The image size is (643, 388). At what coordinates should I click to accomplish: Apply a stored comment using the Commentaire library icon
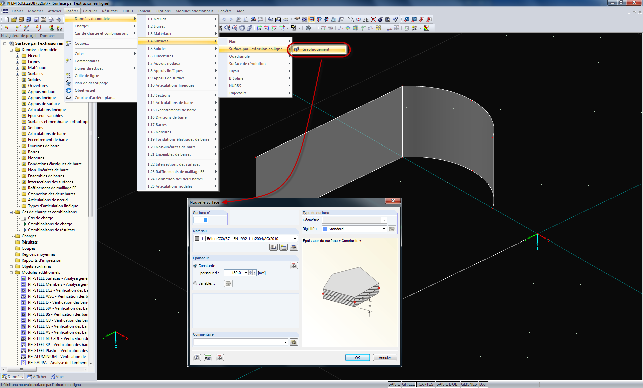[294, 342]
